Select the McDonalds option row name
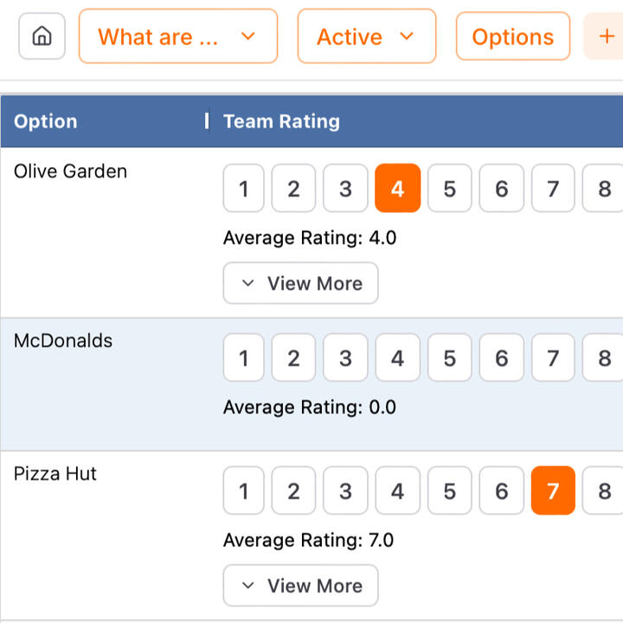 pos(63,341)
